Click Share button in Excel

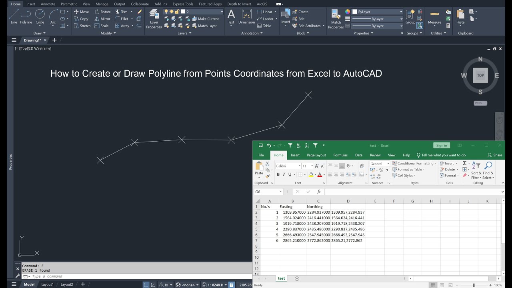(x=495, y=155)
